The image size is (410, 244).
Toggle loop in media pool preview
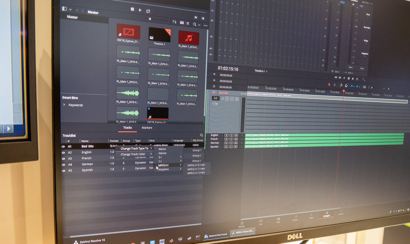point(148,11)
